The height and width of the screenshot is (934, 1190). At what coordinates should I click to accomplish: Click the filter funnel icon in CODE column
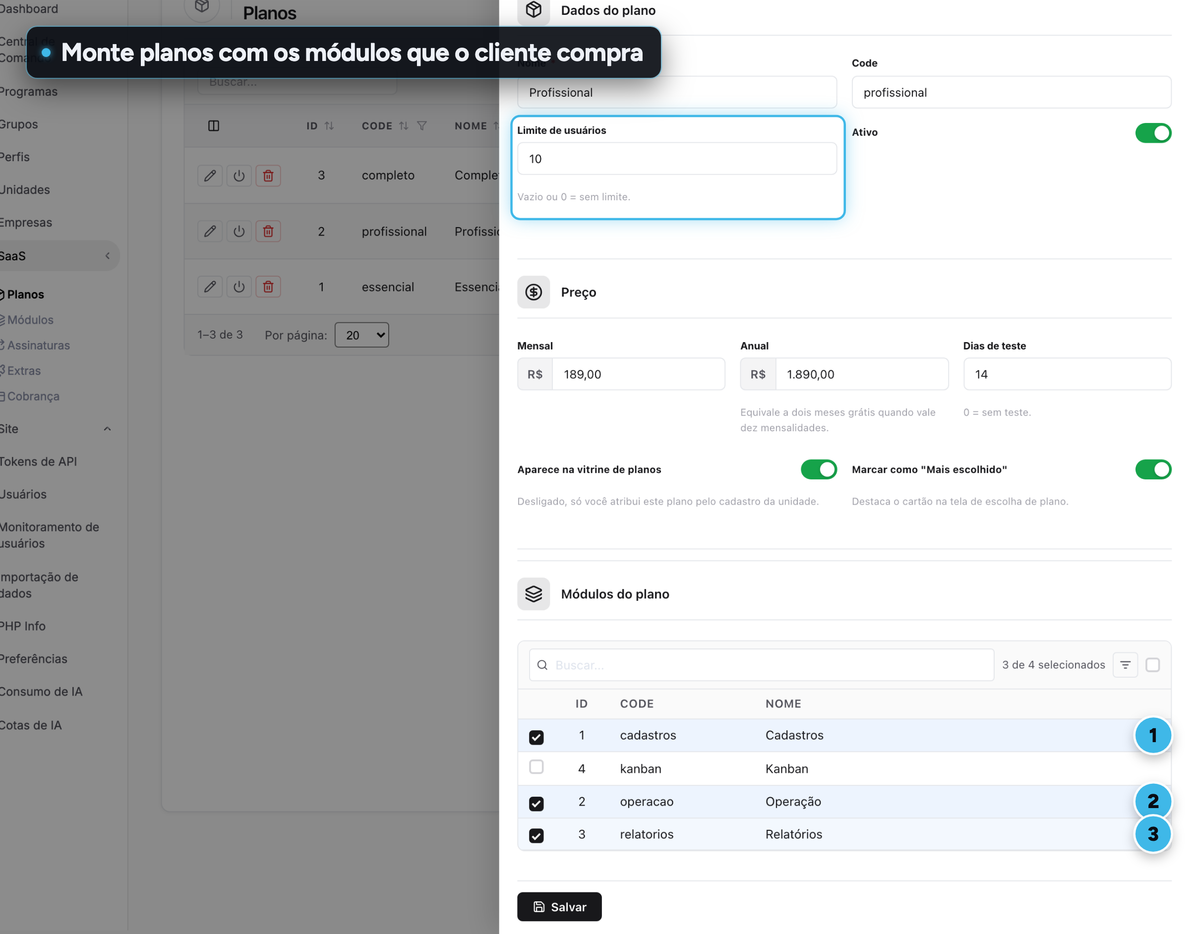click(421, 126)
